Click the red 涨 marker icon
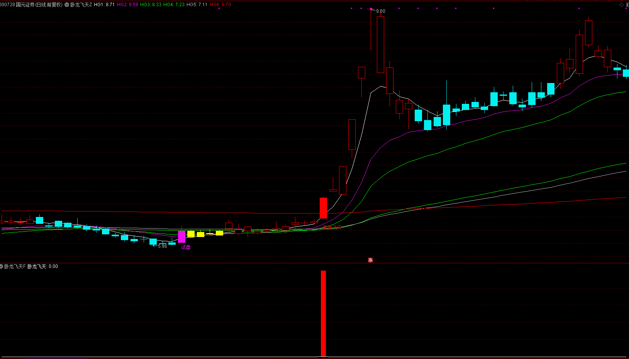Image resolution: width=629 pixels, height=359 pixels. 370,260
